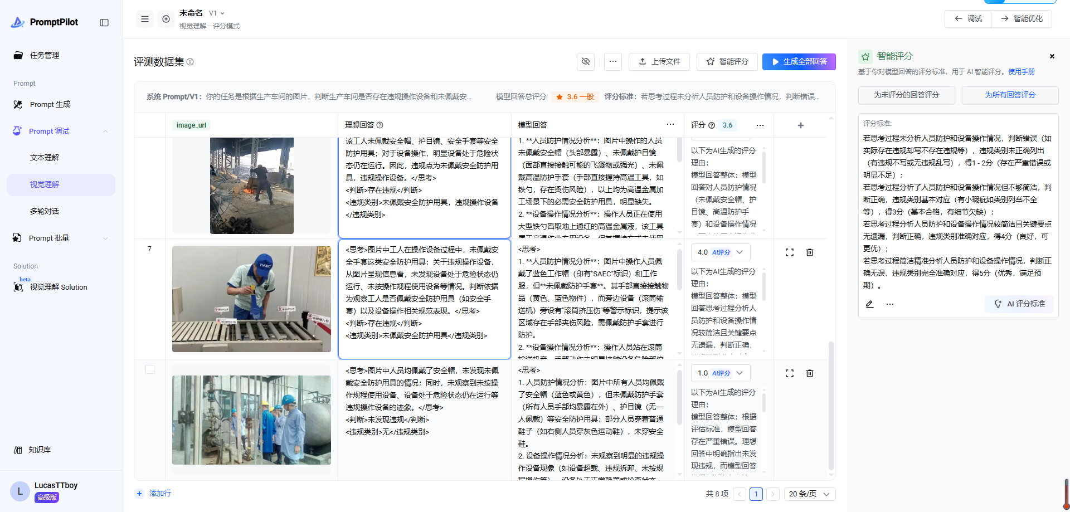
Task: Click the edit pencil under 评分标准
Action: [869, 304]
